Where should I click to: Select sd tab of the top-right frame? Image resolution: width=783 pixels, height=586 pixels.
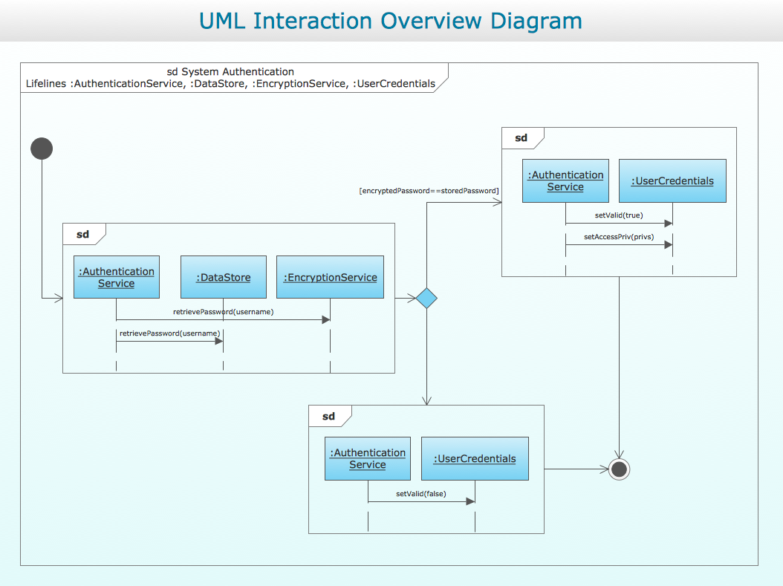522,137
